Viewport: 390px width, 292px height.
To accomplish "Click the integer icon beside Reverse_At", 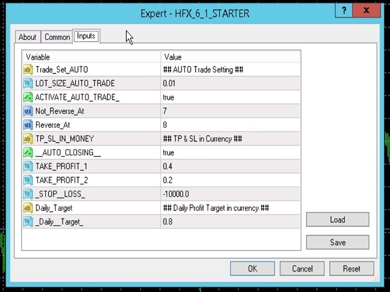I will click(x=28, y=125).
